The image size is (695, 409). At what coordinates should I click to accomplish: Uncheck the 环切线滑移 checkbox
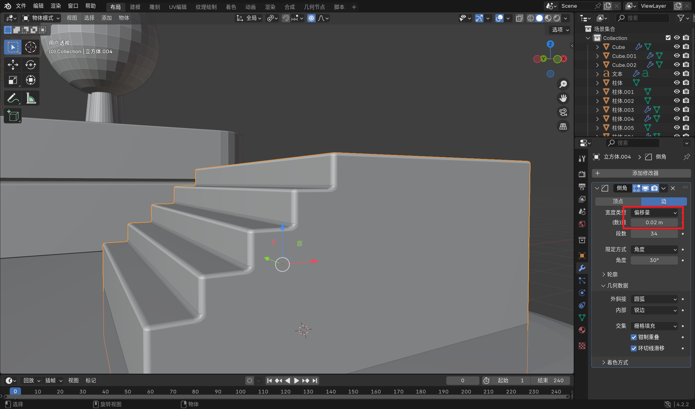[x=634, y=348]
